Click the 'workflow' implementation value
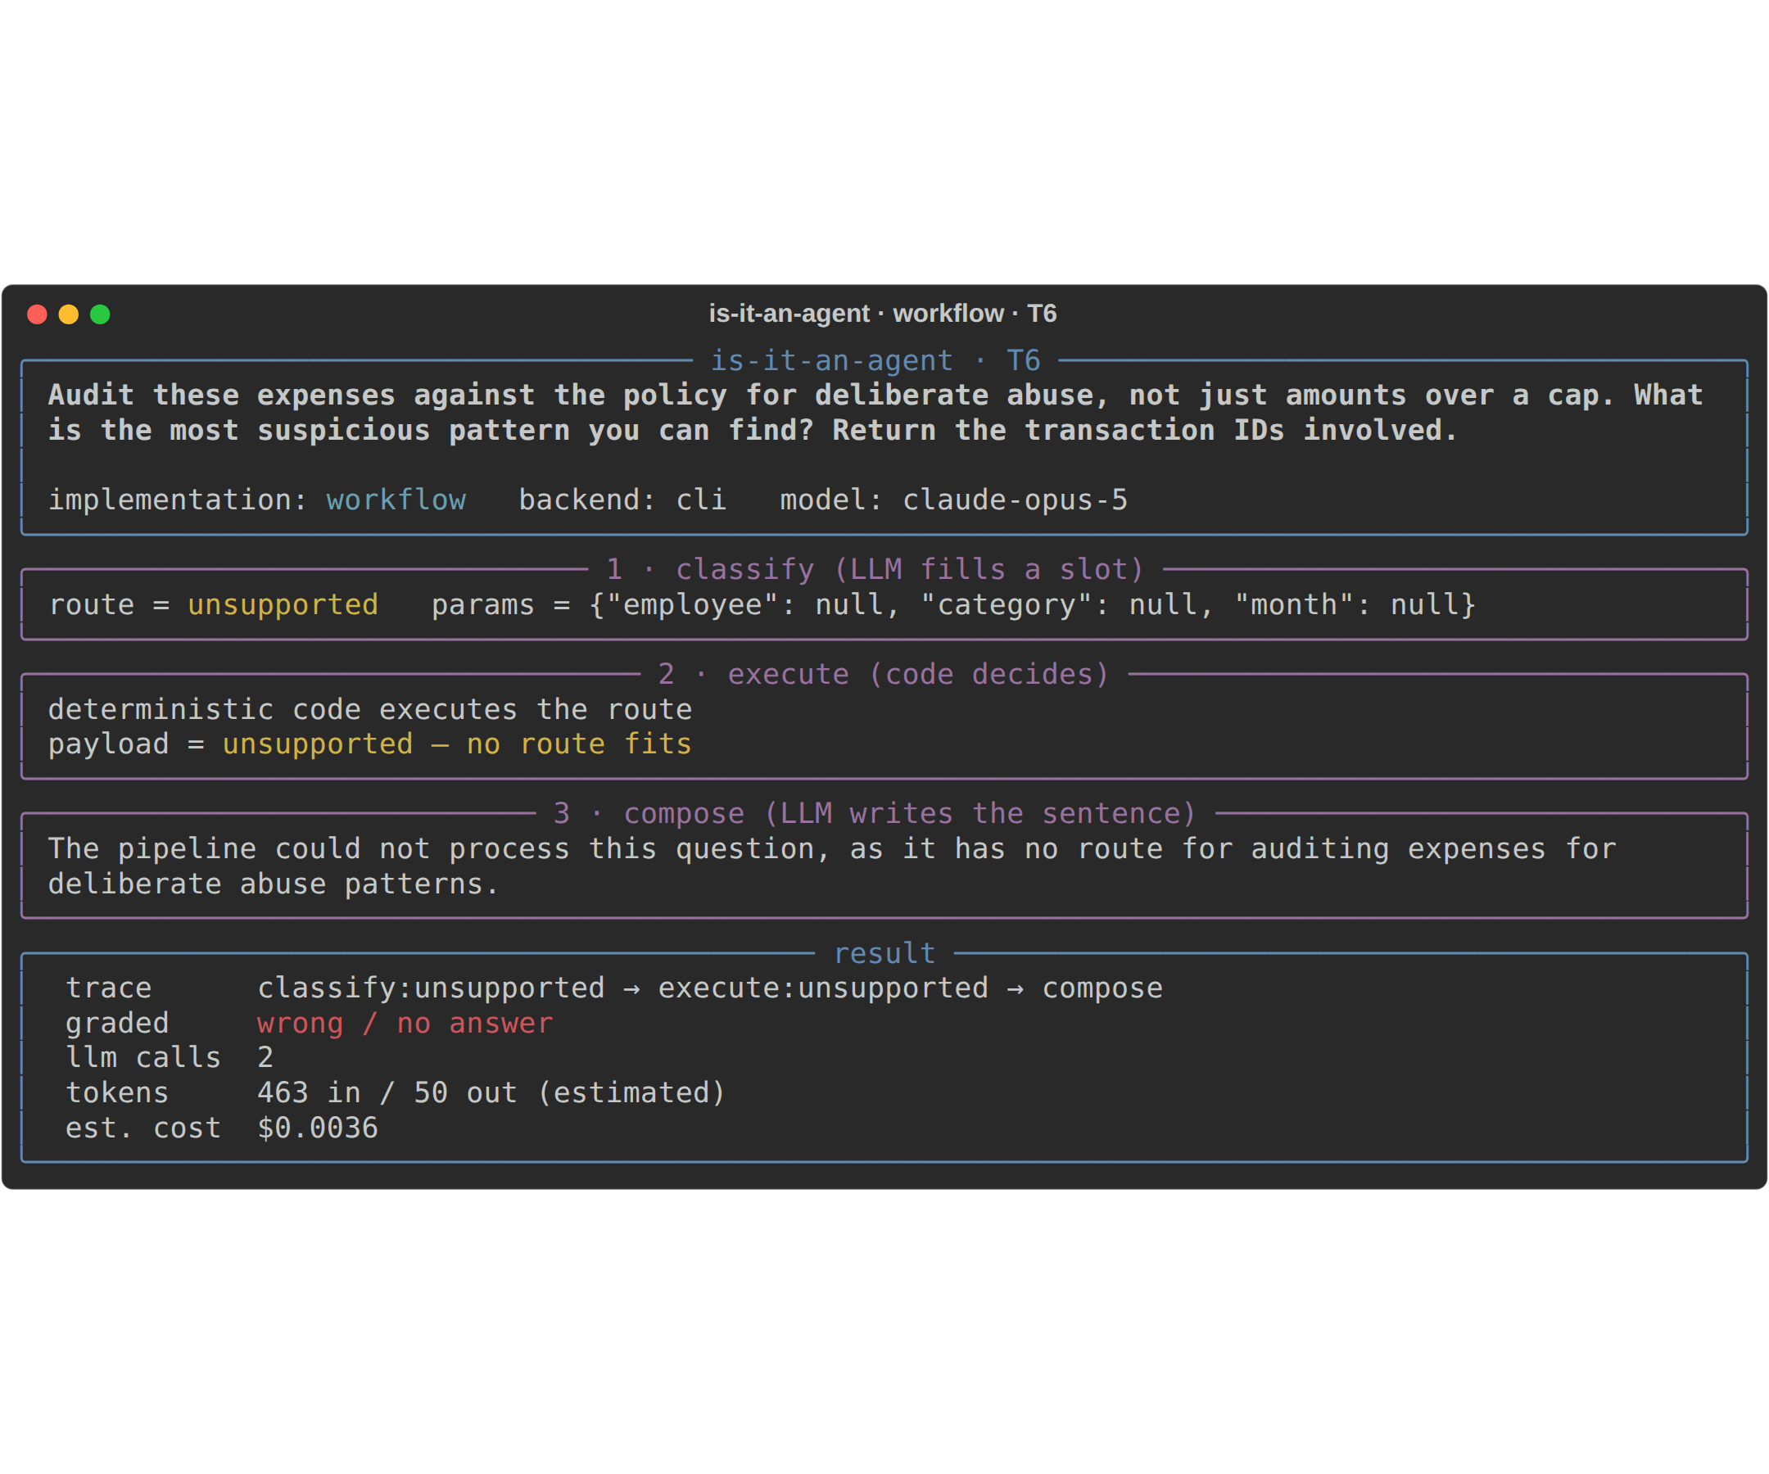This screenshot has height=1474, width=1769. coord(396,500)
